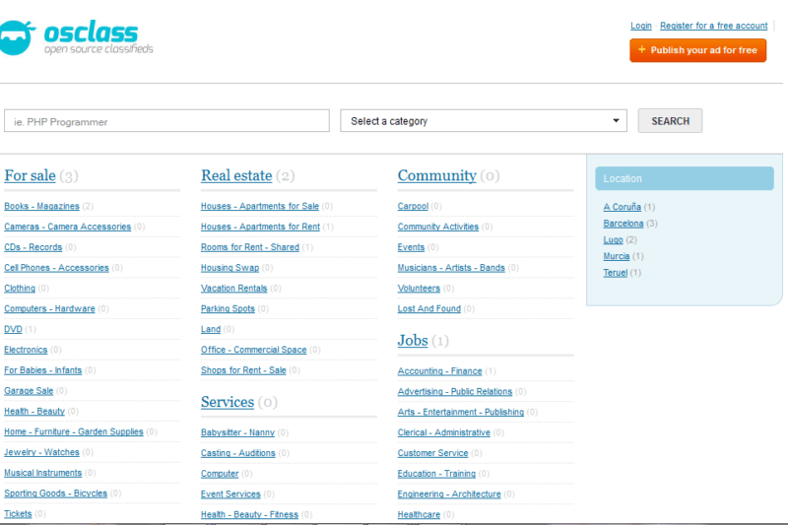Open Clerical - Administrative jobs
This screenshot has height=525, width=788.
pos(444,432)
